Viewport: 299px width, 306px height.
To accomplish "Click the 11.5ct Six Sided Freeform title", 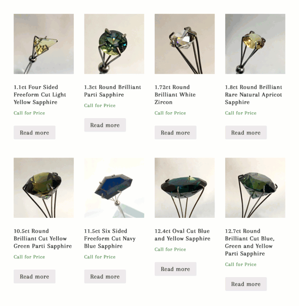I will click(x=110, y=239).
